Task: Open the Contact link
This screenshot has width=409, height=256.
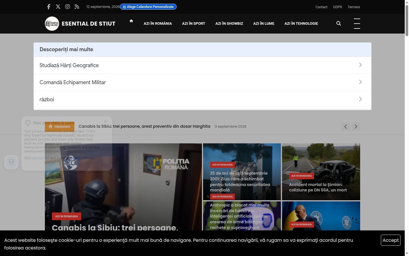Action: pos(322,7)
